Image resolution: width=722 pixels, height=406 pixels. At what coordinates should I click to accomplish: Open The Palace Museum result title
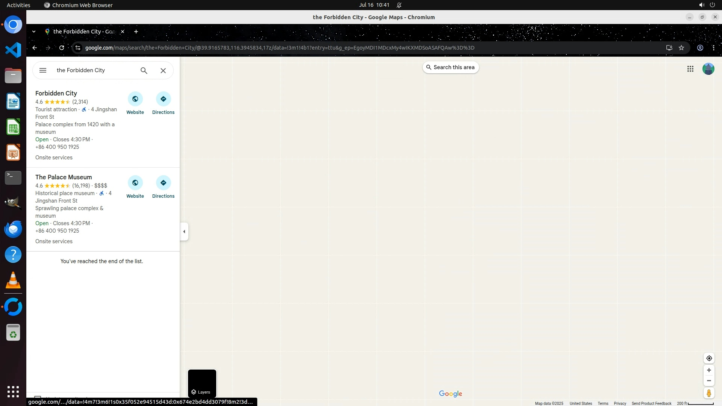[x=64, y=177]
